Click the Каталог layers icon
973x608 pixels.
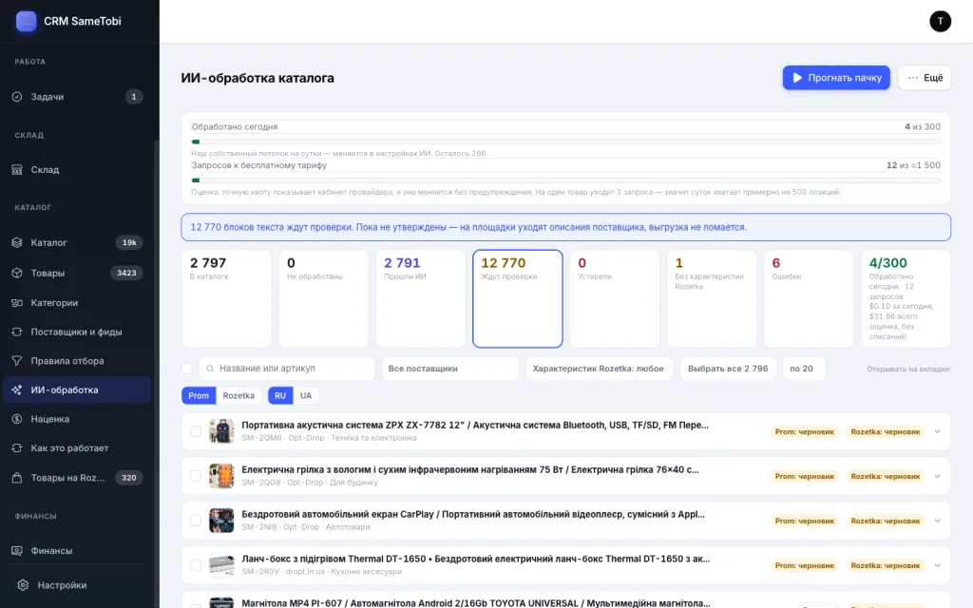[17, 242]
